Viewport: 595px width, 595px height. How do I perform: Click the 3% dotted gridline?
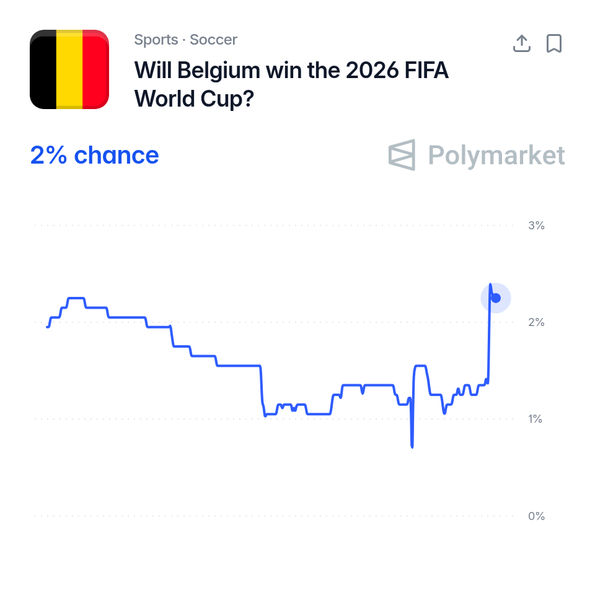(273, 226)
